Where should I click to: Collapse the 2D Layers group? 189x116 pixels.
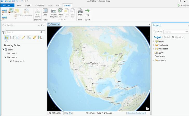click(x=5, y=57)
